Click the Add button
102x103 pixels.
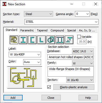[x=13, y=98]
